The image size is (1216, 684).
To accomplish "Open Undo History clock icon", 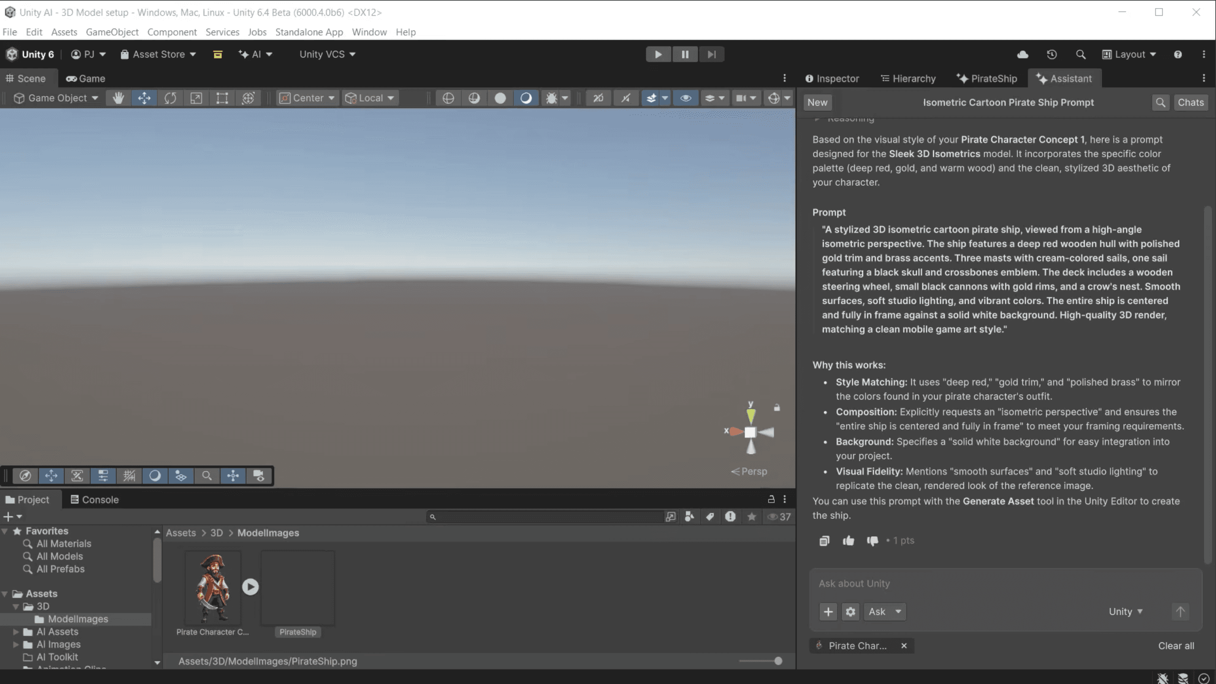I will coord(1052,55).
